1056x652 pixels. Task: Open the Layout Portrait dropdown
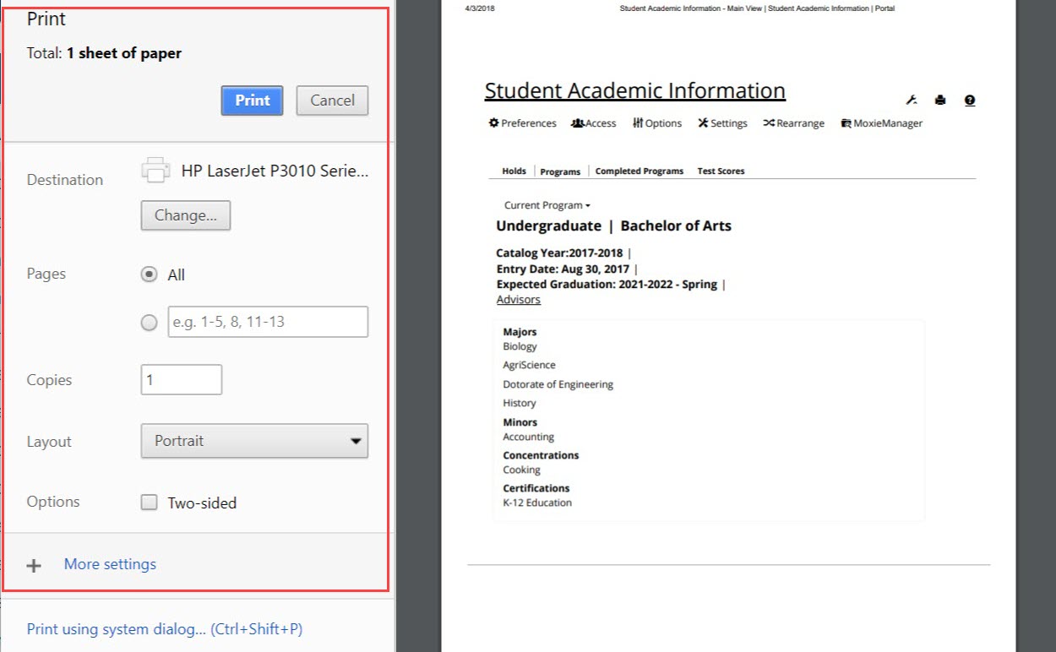tap(254, 441)
